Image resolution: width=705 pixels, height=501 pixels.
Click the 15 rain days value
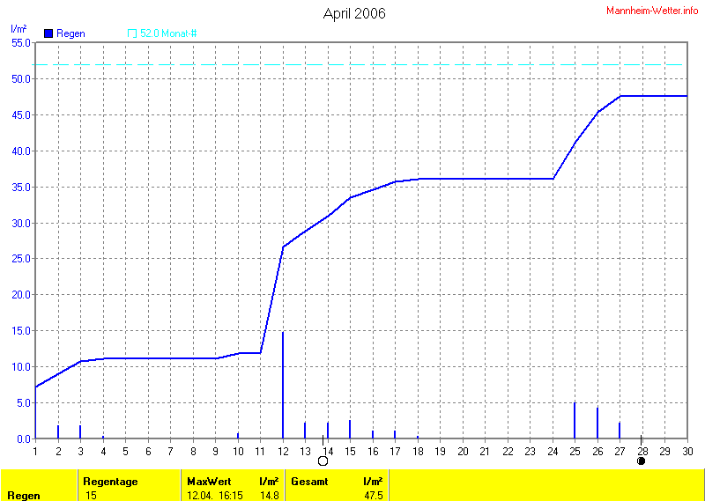(x=92, y=495)
